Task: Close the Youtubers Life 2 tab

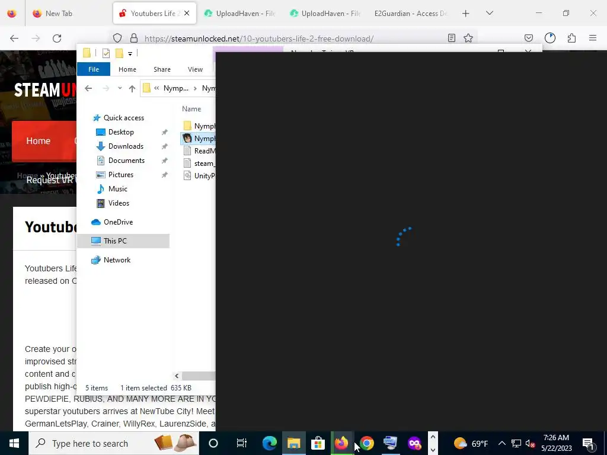Action: [x=187, y=14]
